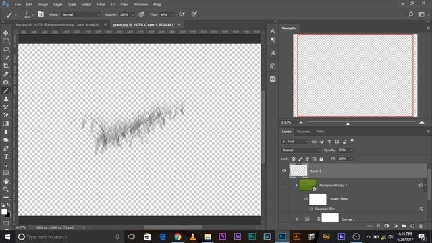Image resolution: width=432 pixels, height=243 pixels.
Task: Toggle Smart Filters visibility eye
Action: tap(306, 199)
